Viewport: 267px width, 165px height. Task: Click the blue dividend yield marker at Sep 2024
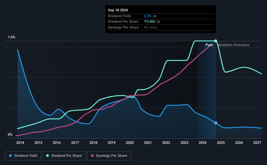point(216,123)
